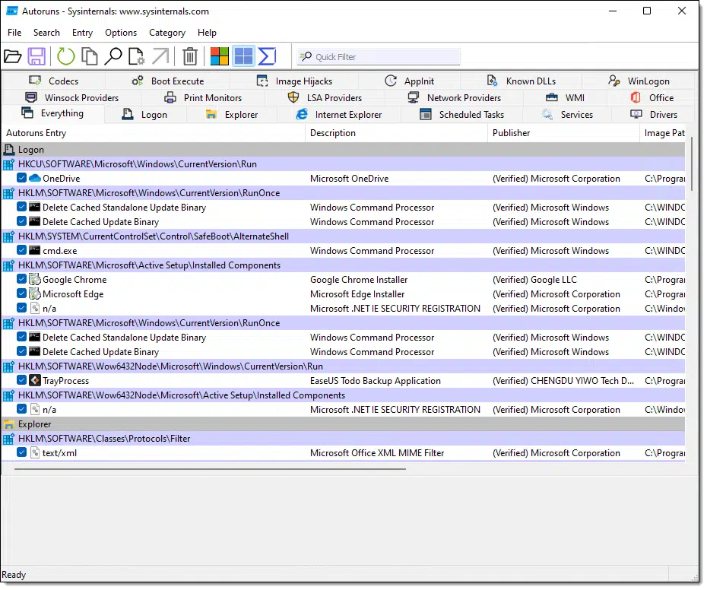Switch to the Services tab

coord(567,115)
